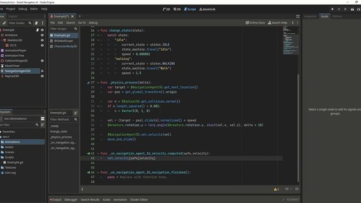Viewport: 361px width, 203px height.
Task: Click signal connection icon at line 46
Action: [89, 172]
